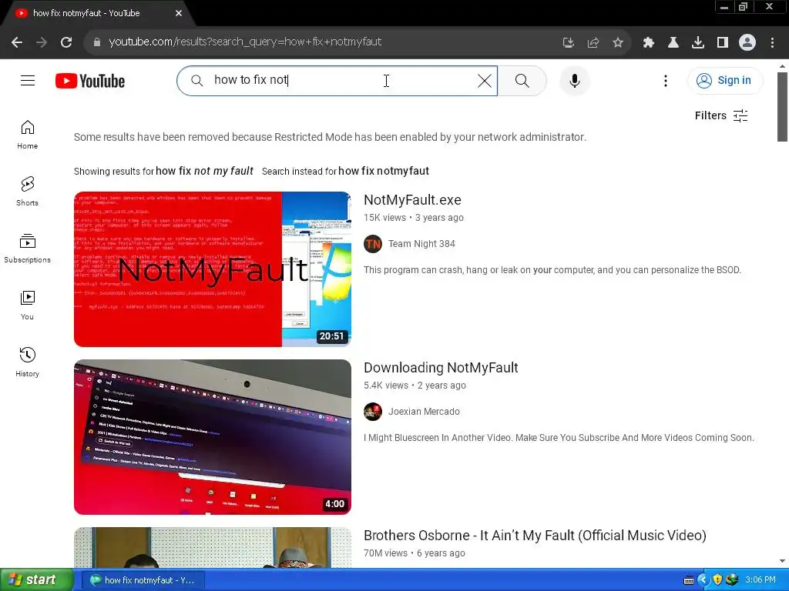The image size is (789, 591).
Task: Open Brothers Osborne It Ain't My Fault video
Action: 535,536
